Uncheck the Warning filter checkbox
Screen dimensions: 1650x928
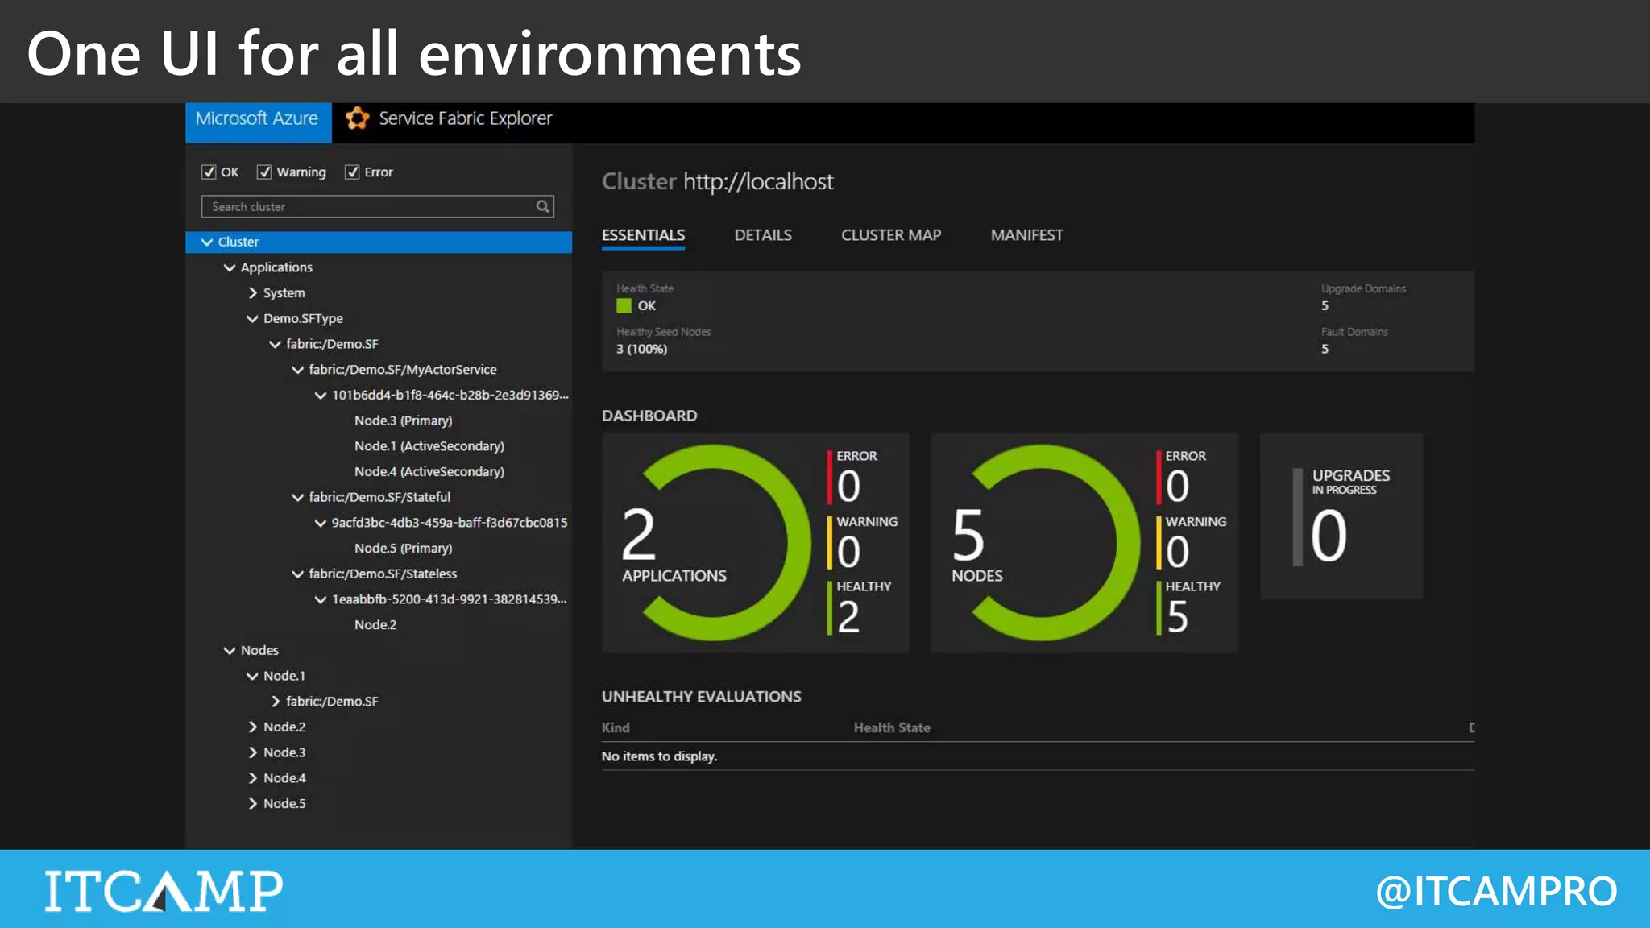(264, 172)
